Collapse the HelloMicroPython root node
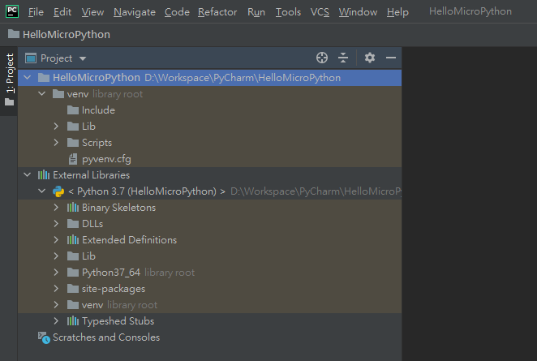The image size is (537, 361). click(x=27, y=77)
